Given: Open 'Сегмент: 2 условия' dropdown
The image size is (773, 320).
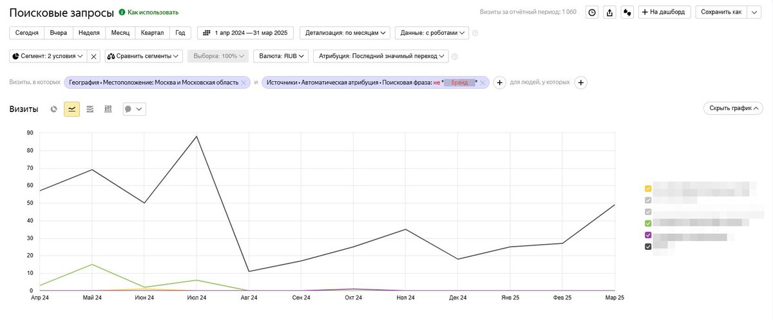Looking at the screenshot, I should [x=48, y=56].
